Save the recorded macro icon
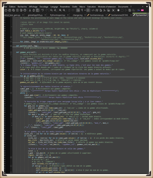 point(134,10)
